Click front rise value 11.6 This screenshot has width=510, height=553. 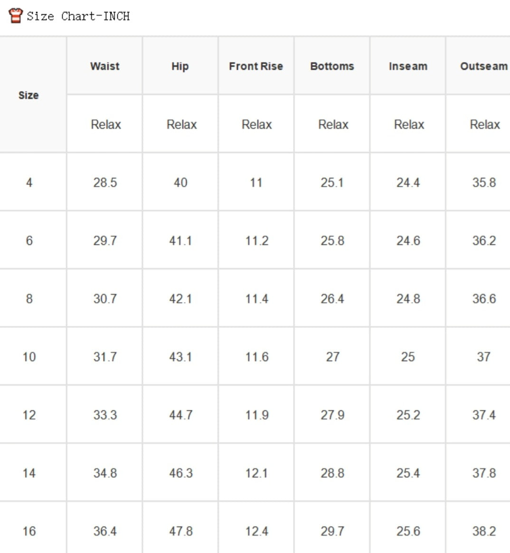point(257,357)
